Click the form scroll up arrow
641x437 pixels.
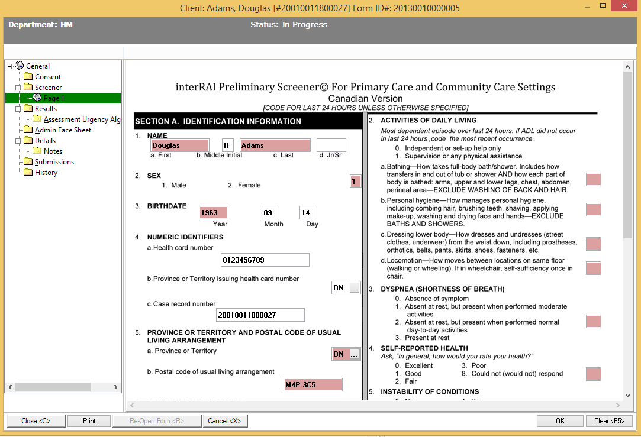(627, 67)
